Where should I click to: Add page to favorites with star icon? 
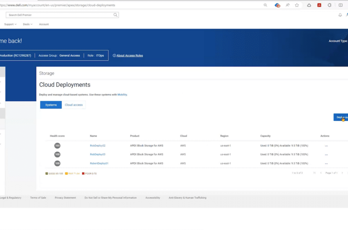[x=297, y=5]
